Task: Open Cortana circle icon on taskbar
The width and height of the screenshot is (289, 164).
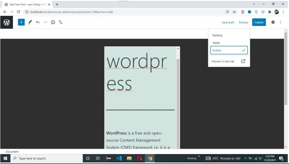Action: click(x=88, y=158)
